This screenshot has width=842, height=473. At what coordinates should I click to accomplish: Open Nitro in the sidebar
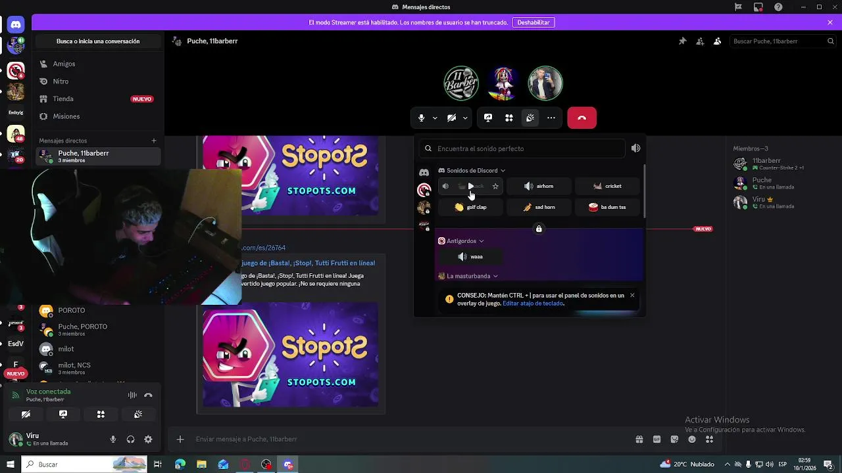(98, 81)
